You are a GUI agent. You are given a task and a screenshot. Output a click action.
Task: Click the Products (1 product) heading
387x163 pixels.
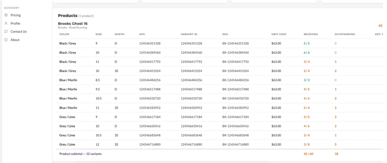pos(76,16)
